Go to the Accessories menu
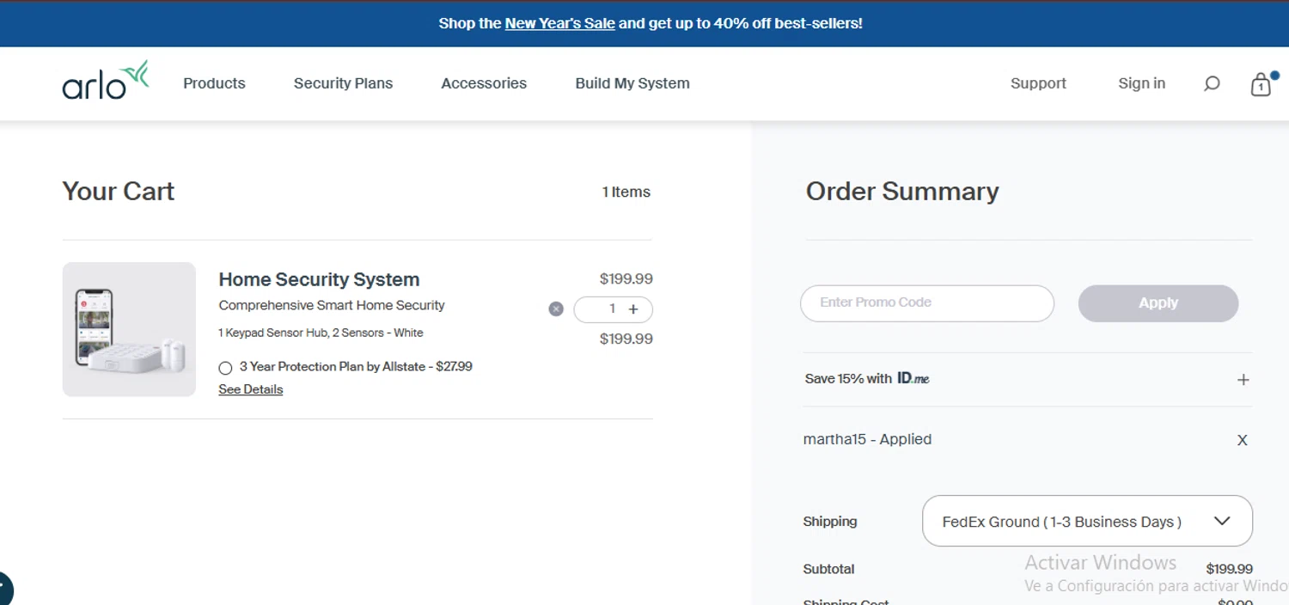The width and height of the screenshot is (1289, 605). pos(484,83)
